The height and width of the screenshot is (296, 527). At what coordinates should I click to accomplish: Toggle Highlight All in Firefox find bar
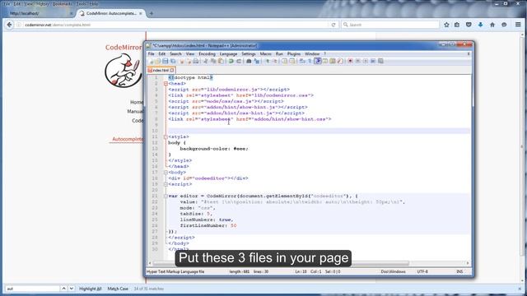pyautogui.click(x=90, y=289)
